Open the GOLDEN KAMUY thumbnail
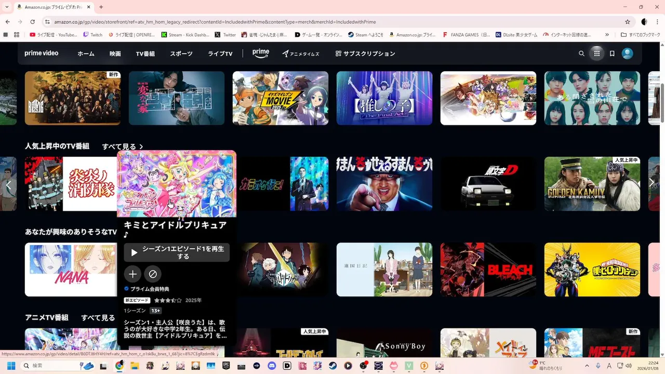Screen dimensions: 665x374 [592, 184]
